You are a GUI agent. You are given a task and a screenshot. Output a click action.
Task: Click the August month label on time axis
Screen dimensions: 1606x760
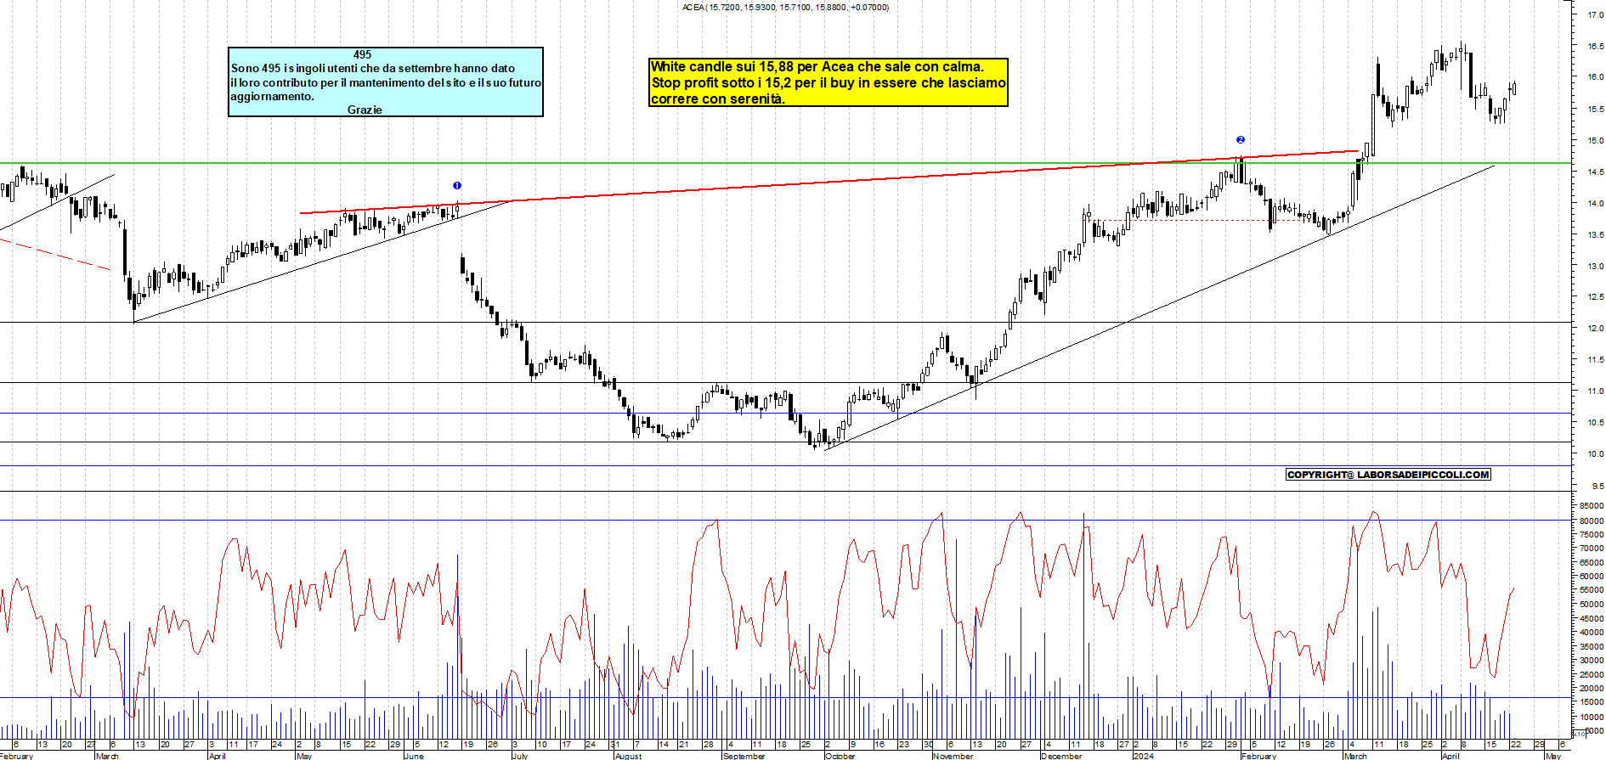click(x=628, y=756)
